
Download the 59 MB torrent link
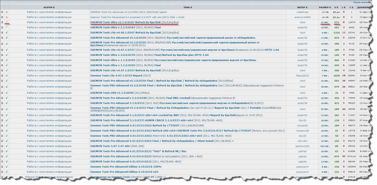pos(325,87)
